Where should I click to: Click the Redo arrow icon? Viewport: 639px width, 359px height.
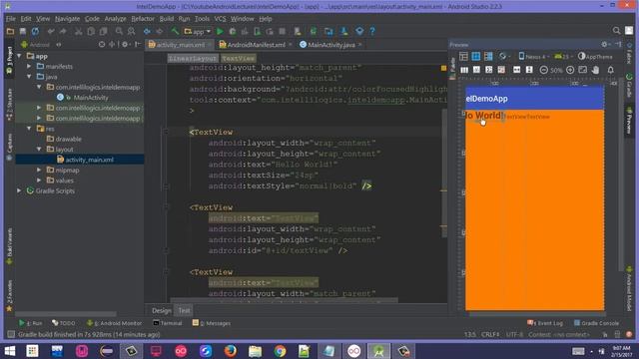(63, 31)
